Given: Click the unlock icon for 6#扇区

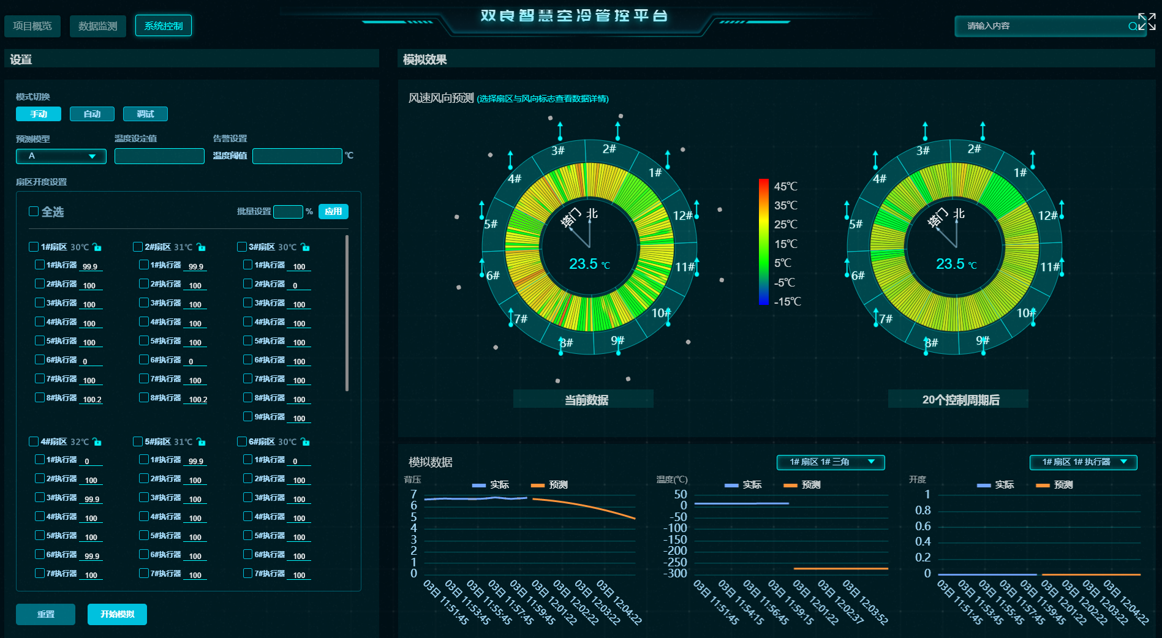Looking at the screenshot, I should click(x=306, y=442).
